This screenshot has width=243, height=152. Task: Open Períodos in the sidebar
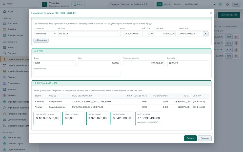pos(12,29)
